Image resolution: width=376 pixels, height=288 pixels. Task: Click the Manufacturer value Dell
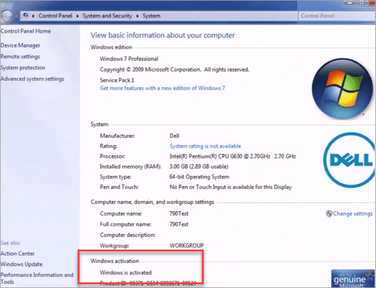click(x=174, y=136)
